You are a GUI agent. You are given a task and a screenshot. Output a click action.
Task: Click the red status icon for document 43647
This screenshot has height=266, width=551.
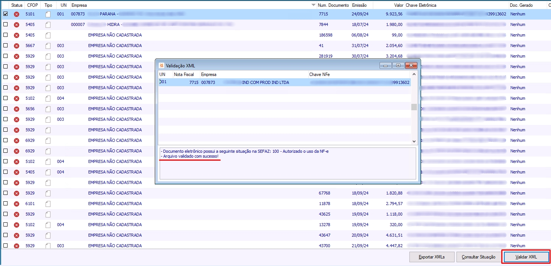point(17,236)
